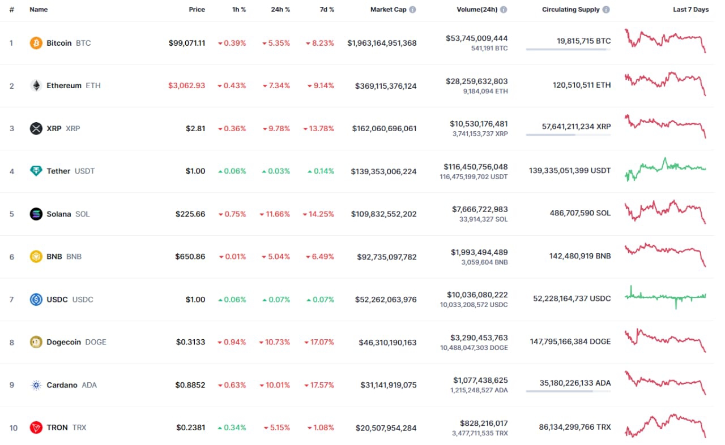Open Tether's last 7 days sparkline chart

666,170
